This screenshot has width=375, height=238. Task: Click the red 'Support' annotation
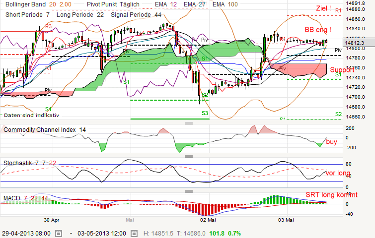pos(342,70)
